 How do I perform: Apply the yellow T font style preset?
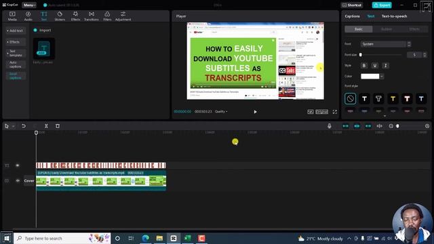point(393,98)
